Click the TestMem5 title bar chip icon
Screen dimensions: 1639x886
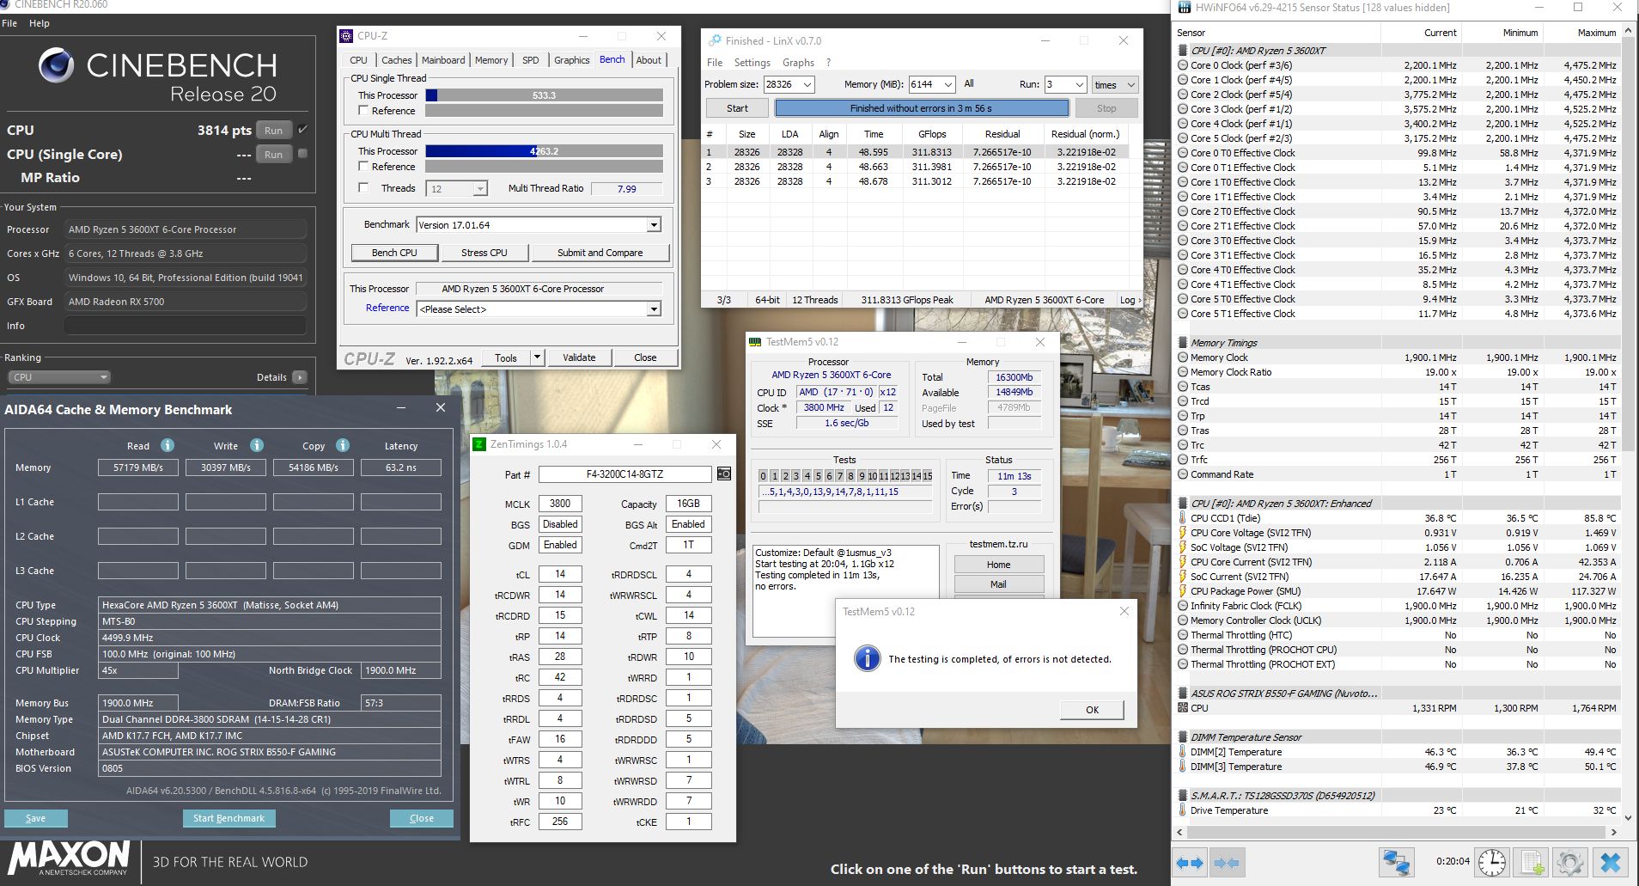pyautogui.click(x=755, y=342)
